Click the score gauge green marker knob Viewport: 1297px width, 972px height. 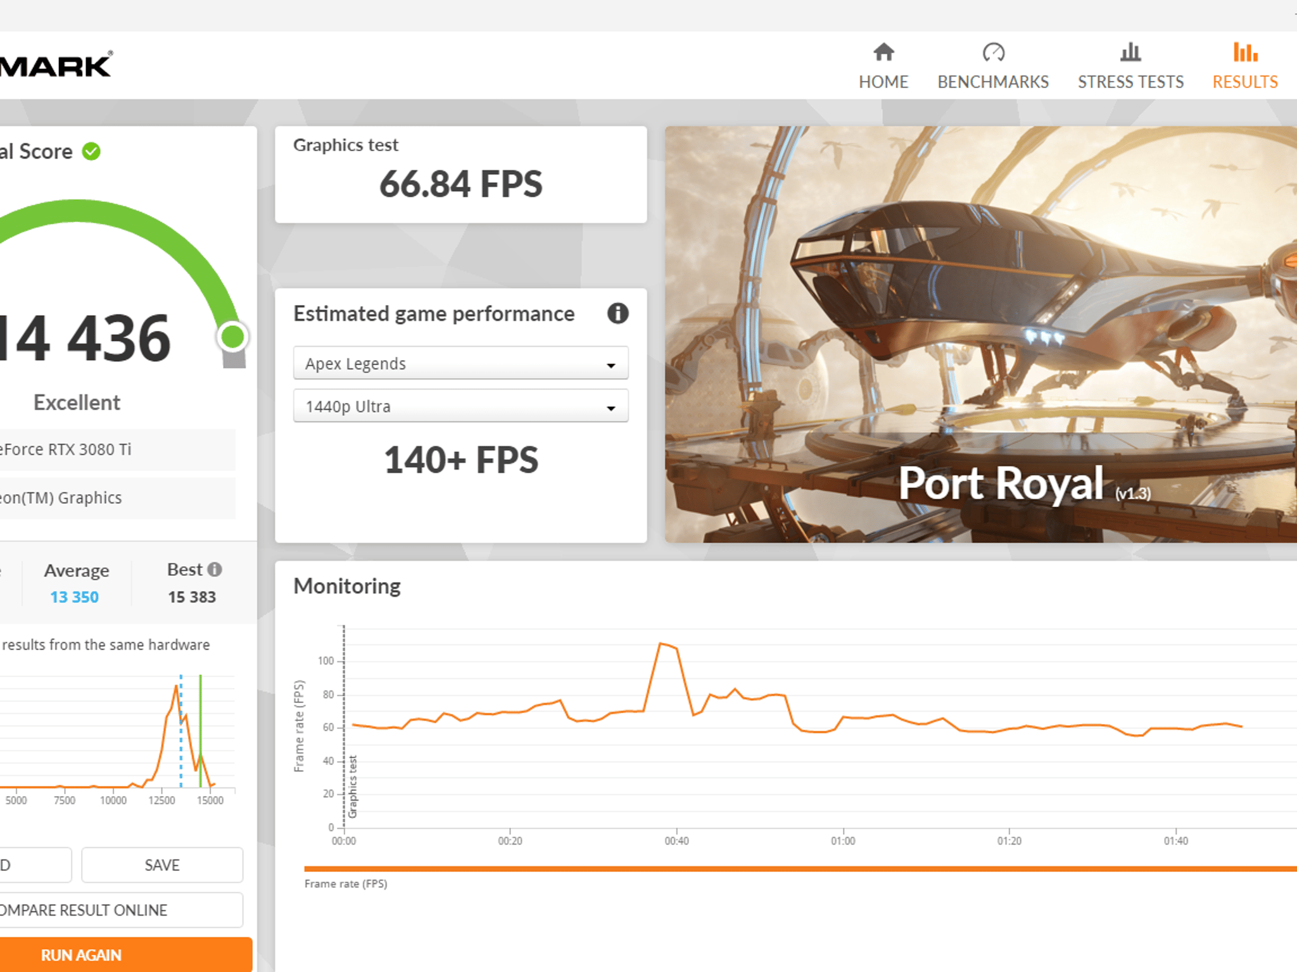pyautogui.click(x=232, y=336)
